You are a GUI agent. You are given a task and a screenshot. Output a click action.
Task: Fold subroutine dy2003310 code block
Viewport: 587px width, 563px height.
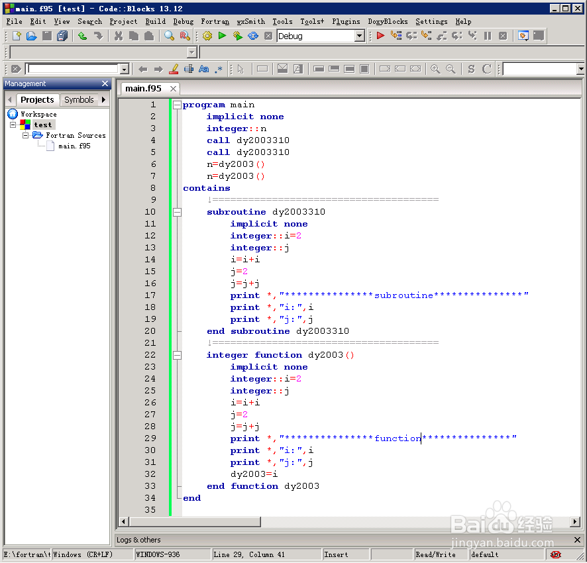tap(177, 212)
